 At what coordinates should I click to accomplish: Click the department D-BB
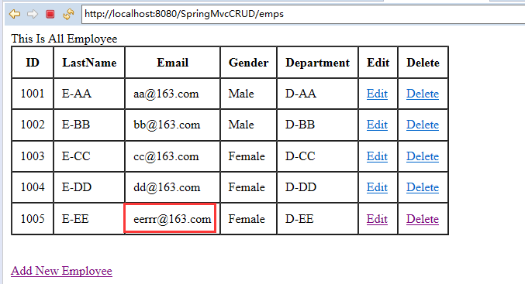point(300,125)
